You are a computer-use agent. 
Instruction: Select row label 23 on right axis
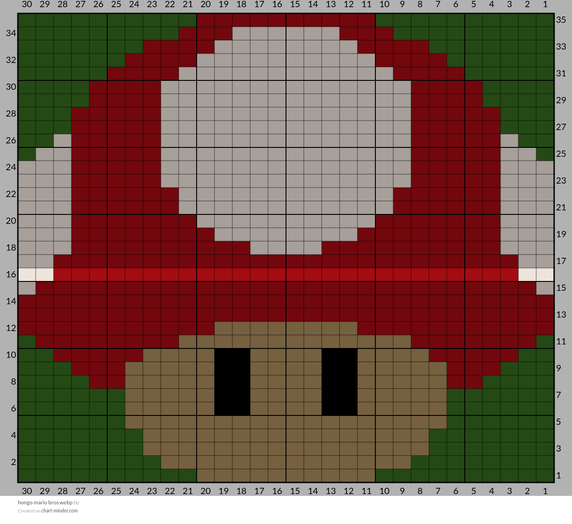point(561,180)
